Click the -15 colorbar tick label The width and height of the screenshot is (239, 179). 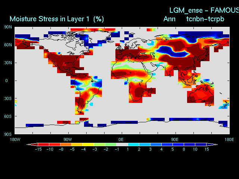click(38, 149)
